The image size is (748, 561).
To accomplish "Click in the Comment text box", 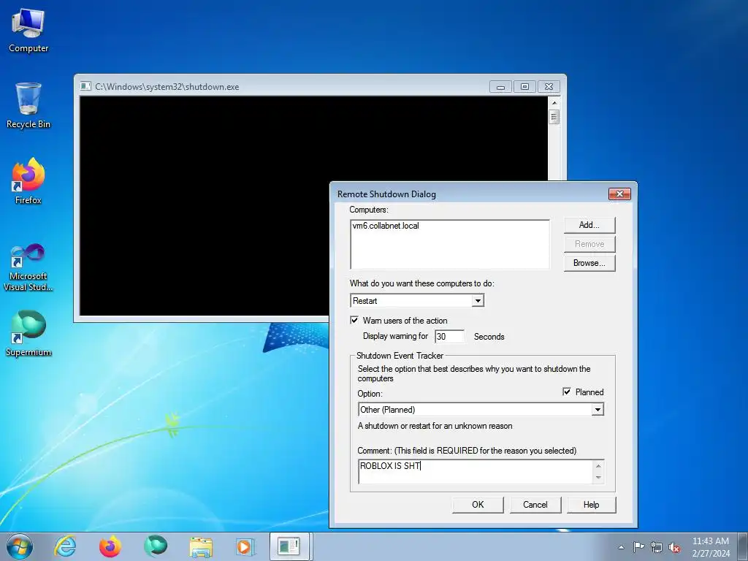I will click(475, 472).
